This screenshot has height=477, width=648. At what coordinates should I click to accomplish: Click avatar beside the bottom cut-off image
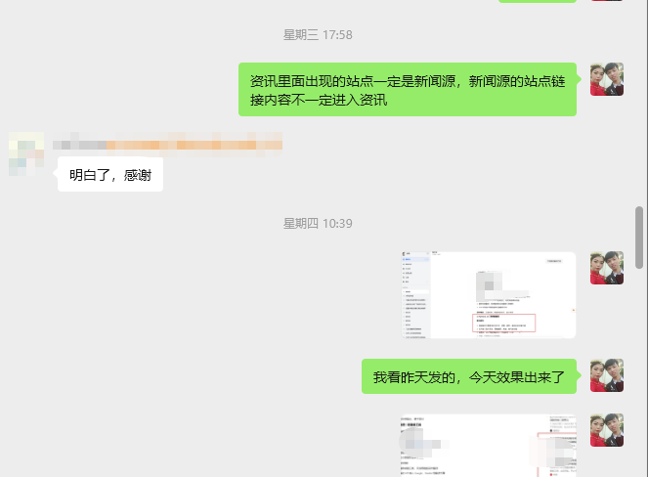tap(607, 430)
